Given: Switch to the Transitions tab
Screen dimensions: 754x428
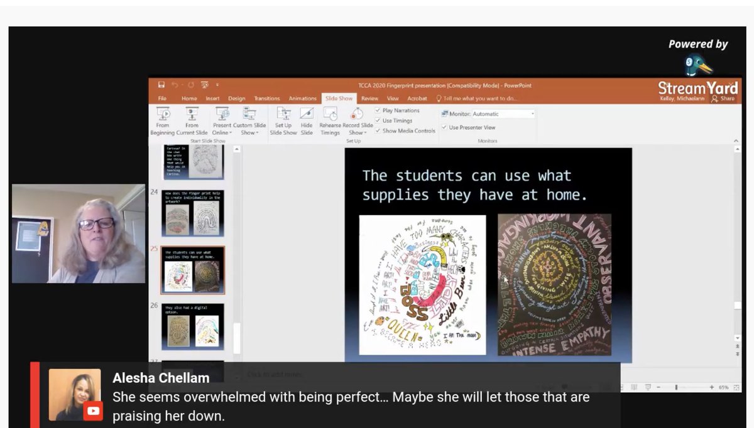Looking at the screenshot, I should [267, 99].
